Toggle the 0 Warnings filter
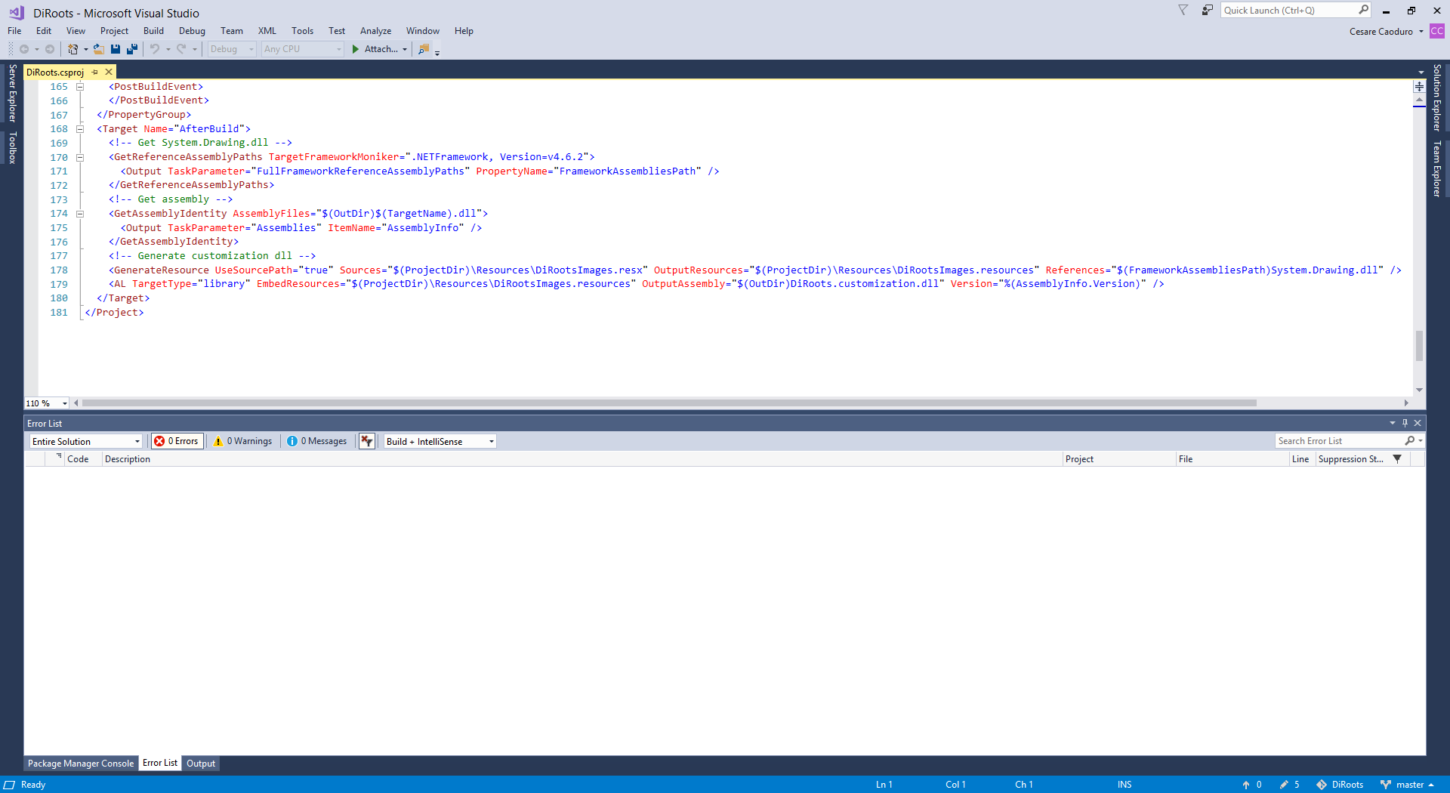Image resolution: width=1450 pixels, height=793 pixels. tap(243, 441)
